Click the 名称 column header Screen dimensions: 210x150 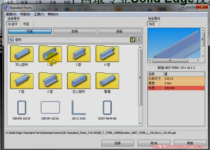pos(155,74)
